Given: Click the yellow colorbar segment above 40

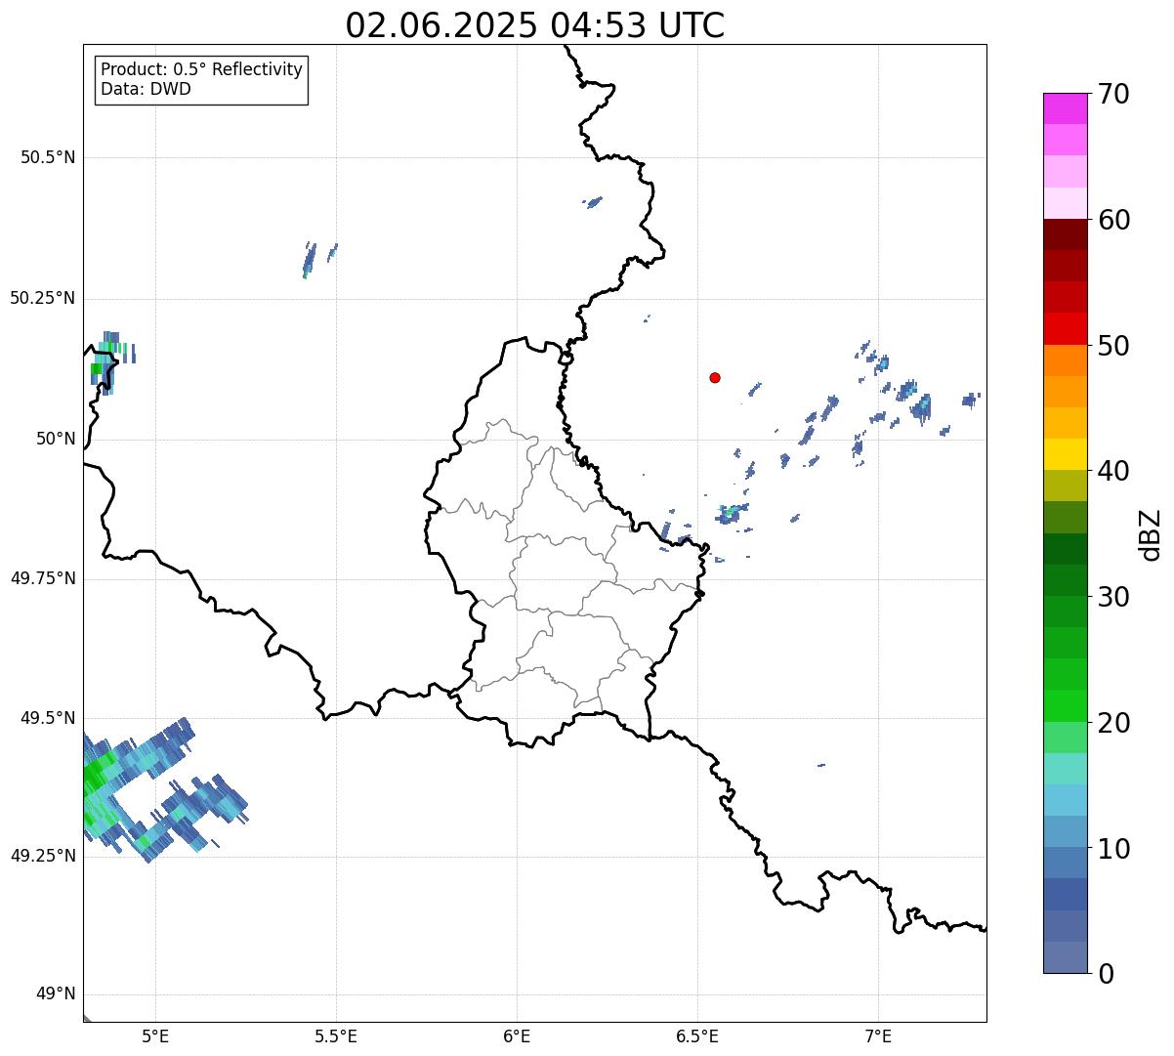Looking at the screenshot, I should point(1065,454).
